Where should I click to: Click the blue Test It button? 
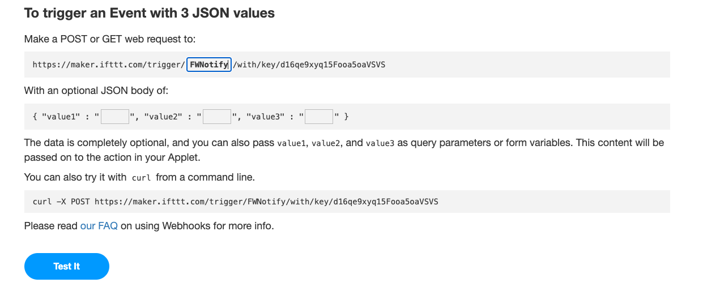tap(67, 266)
